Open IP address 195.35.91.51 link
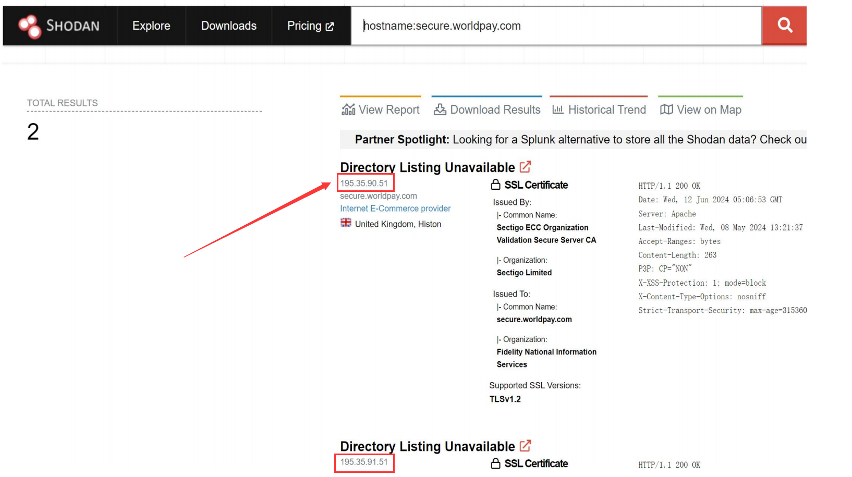This screenshot has height=477, width=852. pyautogui.click(x=364, y=462)
